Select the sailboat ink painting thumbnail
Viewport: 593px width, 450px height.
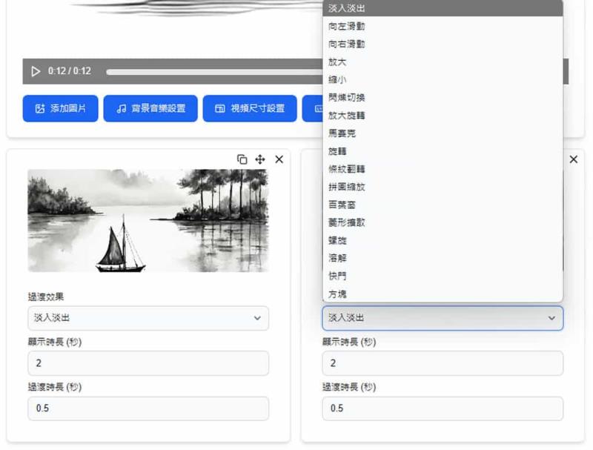coord(148,220)
